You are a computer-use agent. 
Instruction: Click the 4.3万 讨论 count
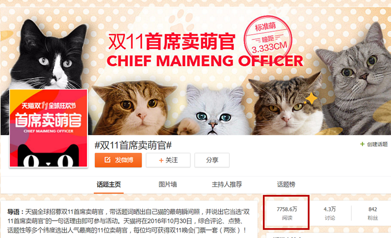(x=329, y=213)
